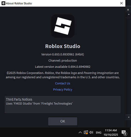Screen dimensions: 131x137
Task: Close the side panel behind the dialog
Action: coord(128,10)
